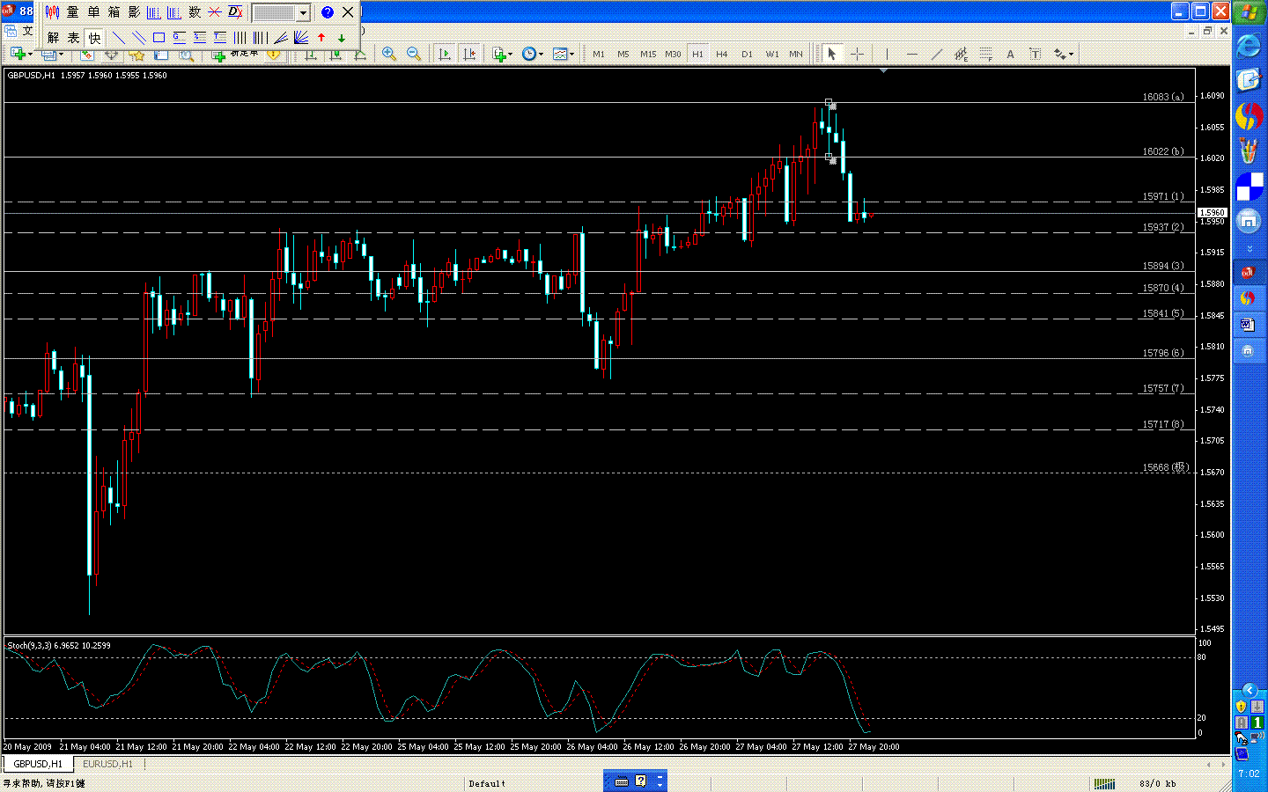Click the 影 button in floating toolbar

[x=134, y=12]
